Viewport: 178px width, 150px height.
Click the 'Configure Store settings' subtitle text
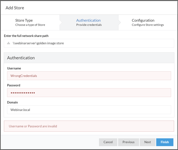pyautogui.click(x=148, y=25)
